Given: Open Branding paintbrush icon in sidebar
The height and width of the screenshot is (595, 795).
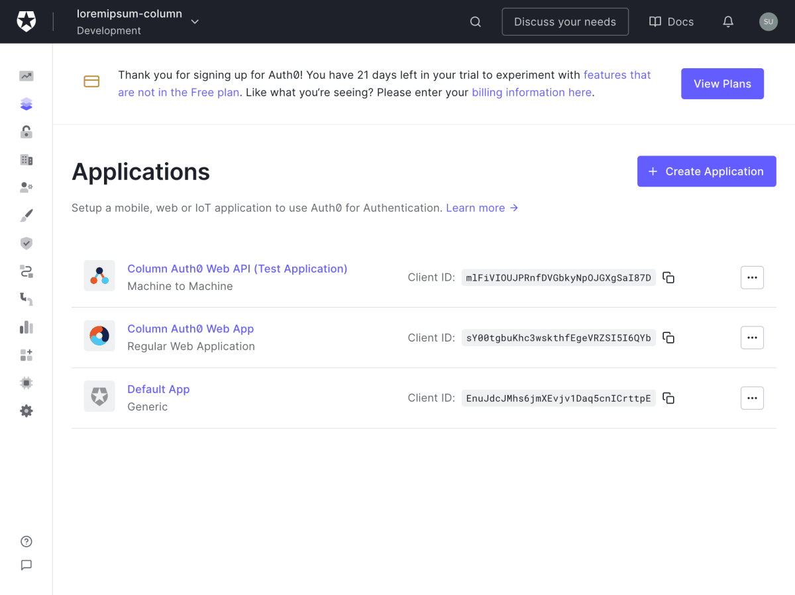Looking at the screenshot, I should click(26, 216).
